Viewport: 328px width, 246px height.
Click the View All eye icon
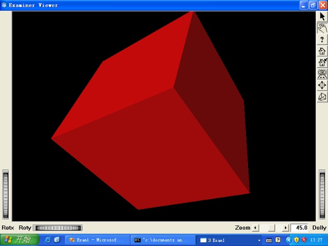pyautogui.click(x=322, y=74)
